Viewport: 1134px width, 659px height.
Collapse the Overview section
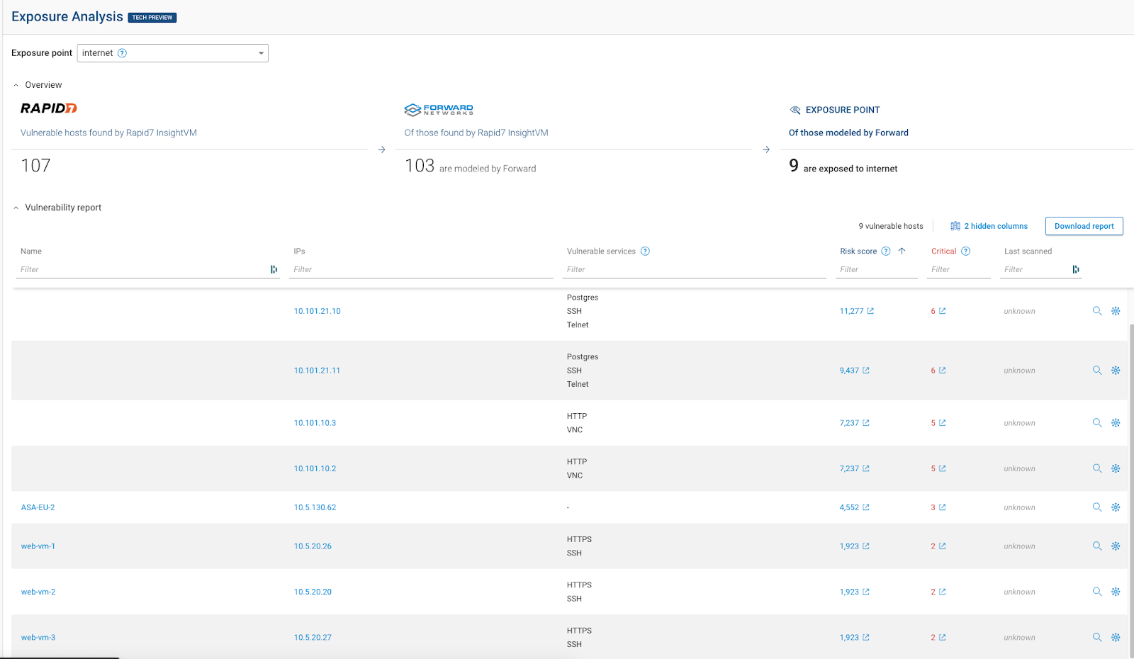16,85
